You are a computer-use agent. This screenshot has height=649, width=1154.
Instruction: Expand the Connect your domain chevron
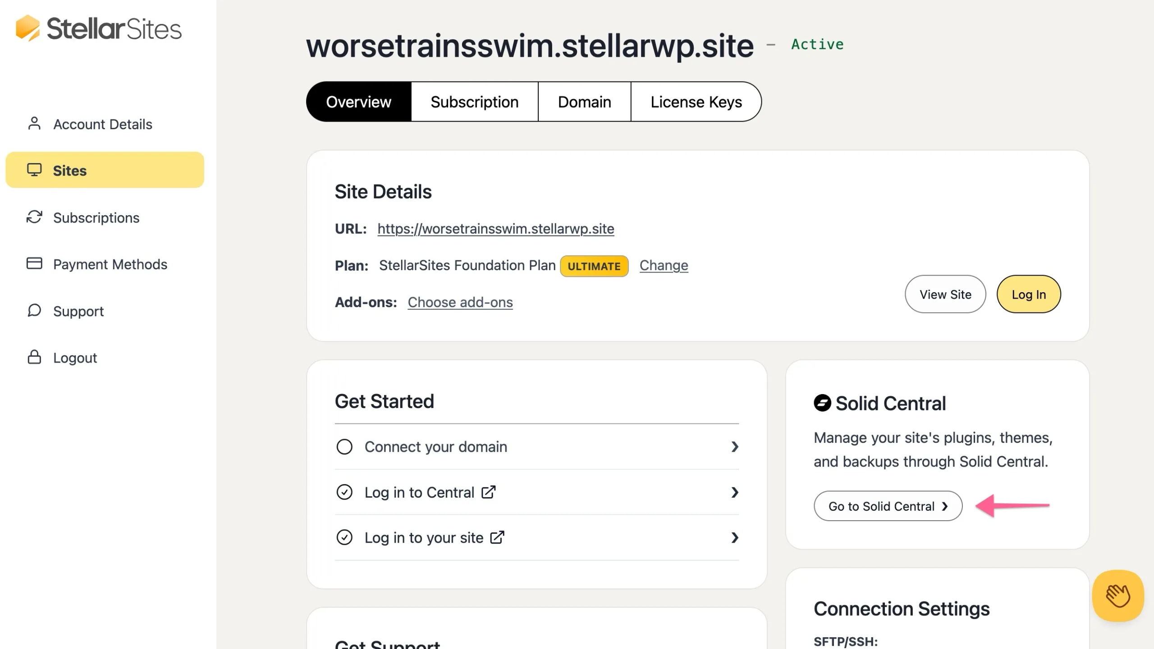coord(735,447)
